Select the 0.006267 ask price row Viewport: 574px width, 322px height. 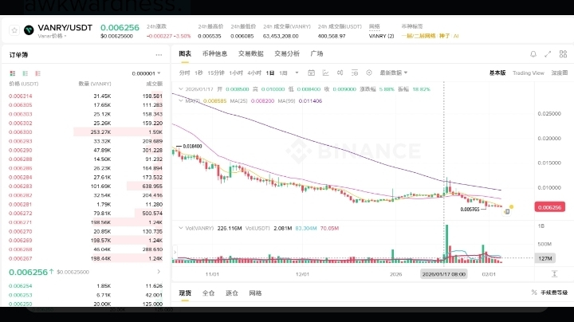click(85, 258)
